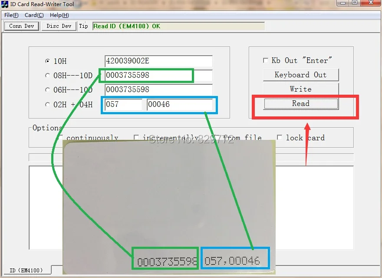Toggle the lock card checkbox
The image size is (382, 278).
coord(280,138)
